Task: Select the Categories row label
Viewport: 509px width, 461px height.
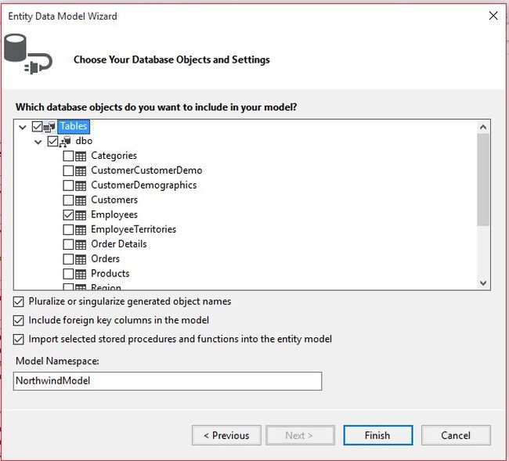Action: pyautogui.click(x=114, y=156)
